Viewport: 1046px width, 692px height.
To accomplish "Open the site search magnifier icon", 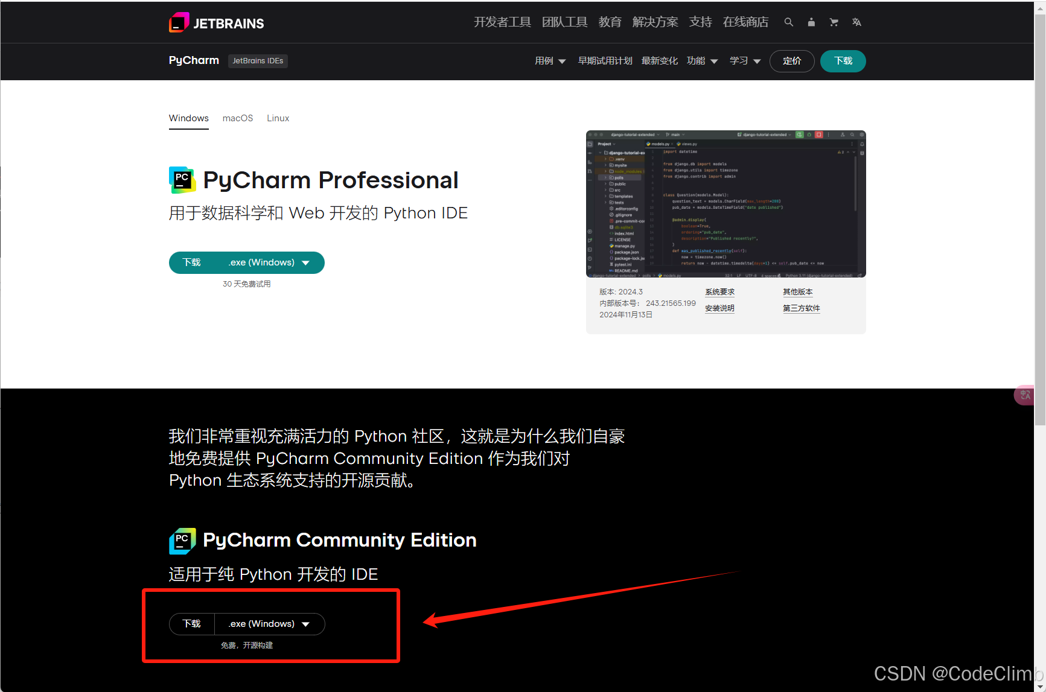I will tap(788, 22).
